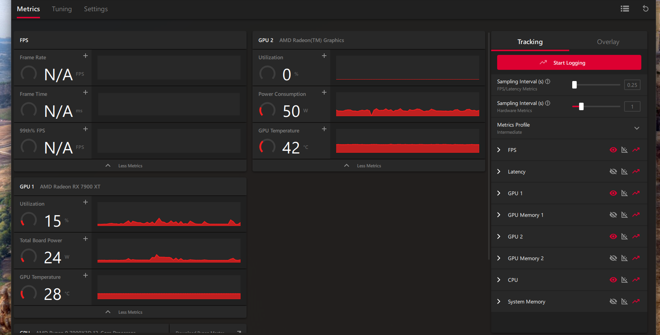The width and height of the screenshot is (660, 335).
Task: Switch to the Tuning tab
Action: tap(62, 9)
